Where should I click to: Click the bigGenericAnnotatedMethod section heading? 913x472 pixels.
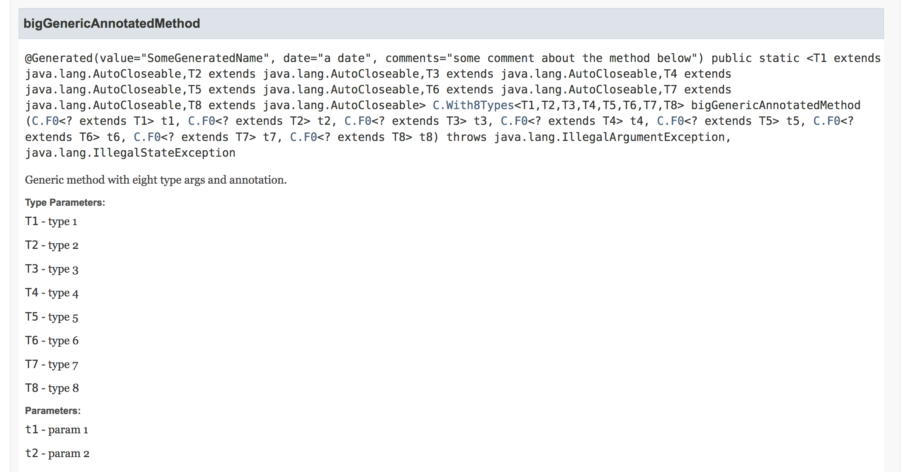click(112, 24)
